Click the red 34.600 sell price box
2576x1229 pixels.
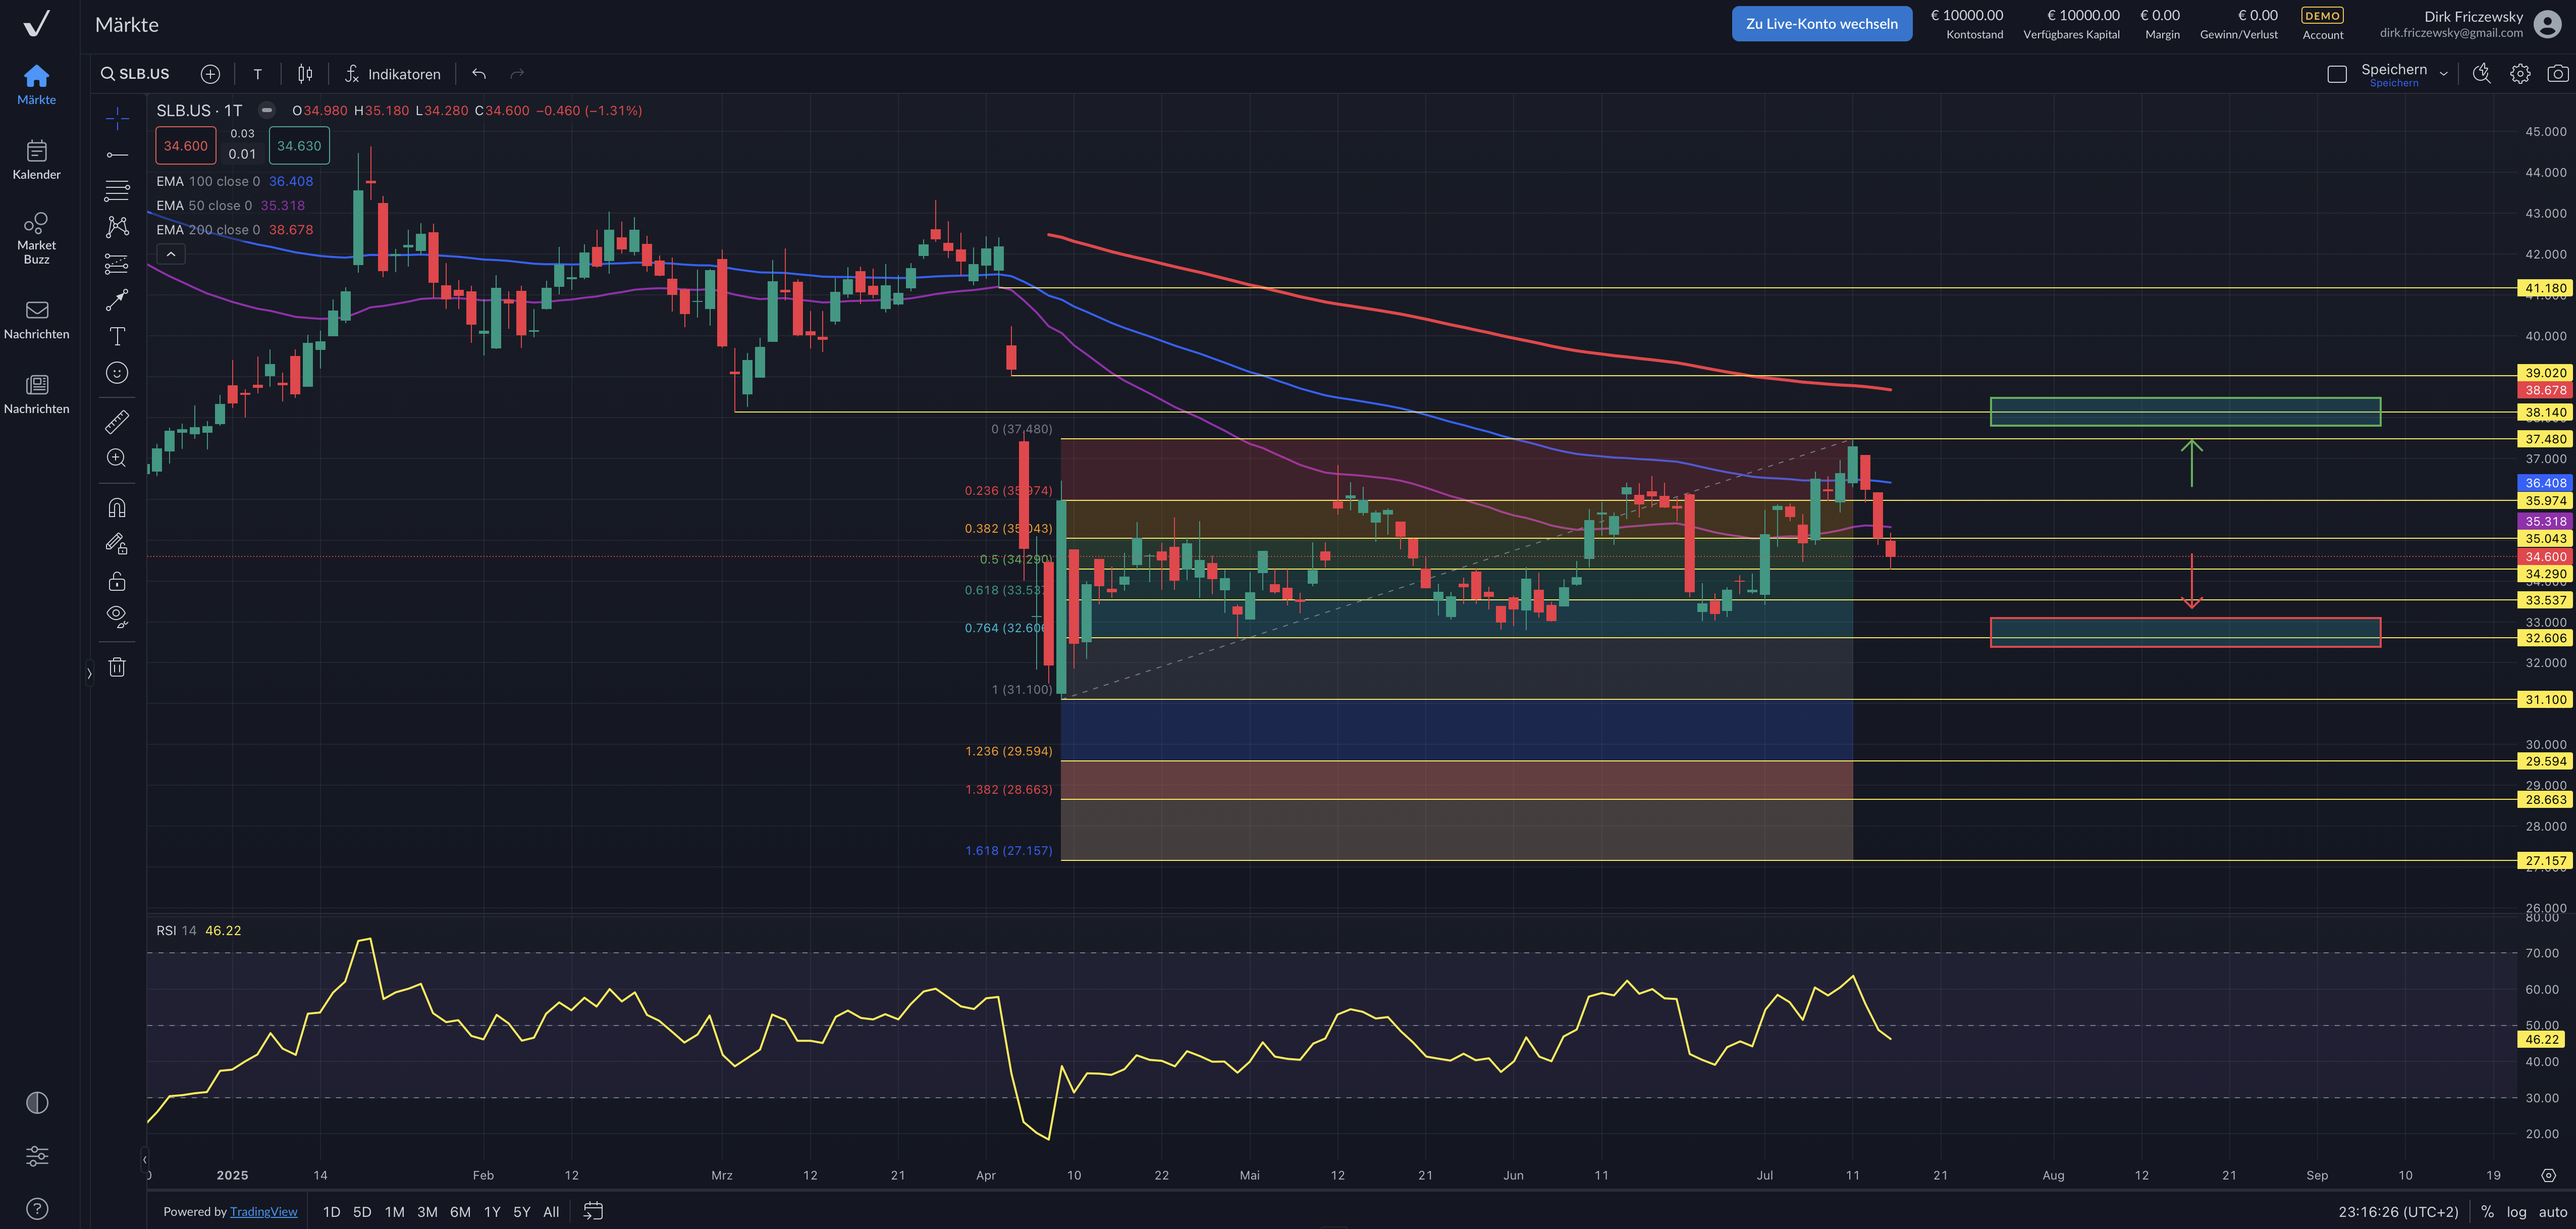pyautogui.click(x=186, y=146)
